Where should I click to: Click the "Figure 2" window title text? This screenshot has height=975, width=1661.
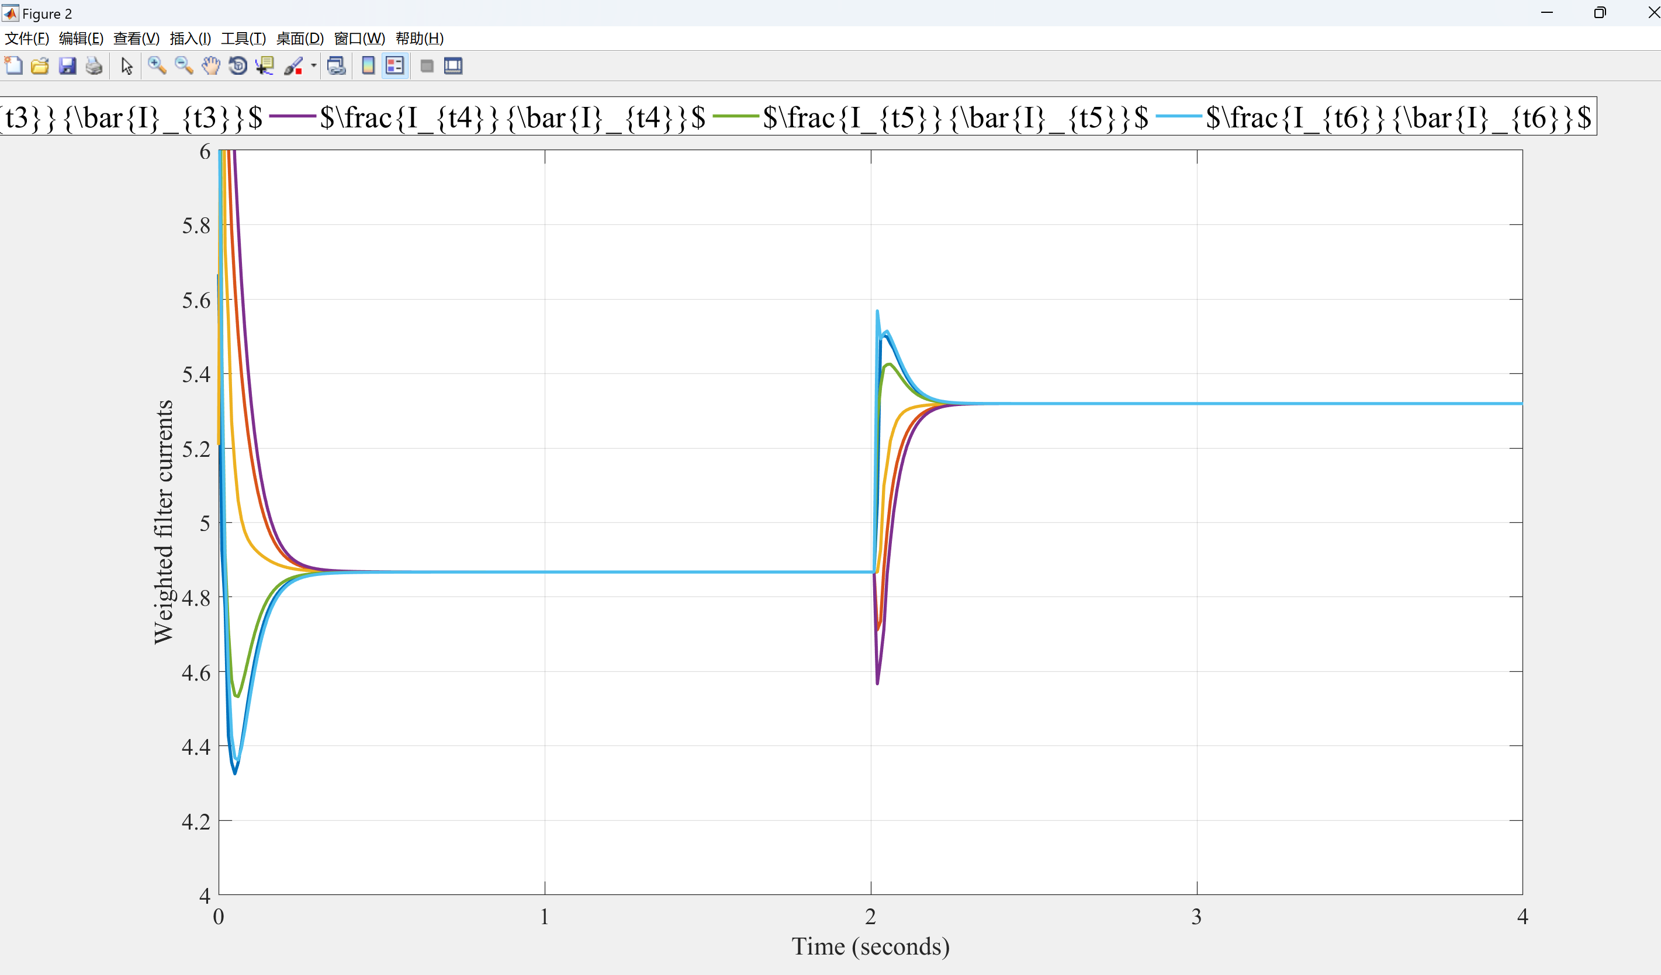(x=47, y=14)
